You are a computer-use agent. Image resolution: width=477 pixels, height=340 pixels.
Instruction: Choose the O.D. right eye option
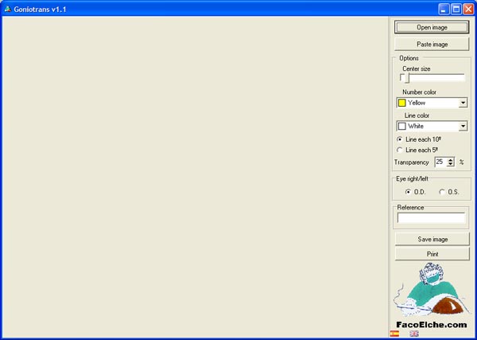pyautogui.click(x=408, y=192)
